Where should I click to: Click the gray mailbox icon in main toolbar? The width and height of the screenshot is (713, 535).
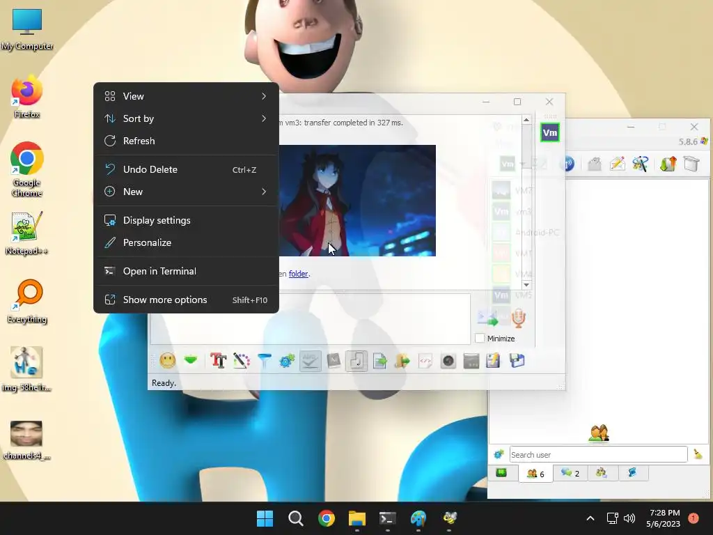(x=595, y=164)
